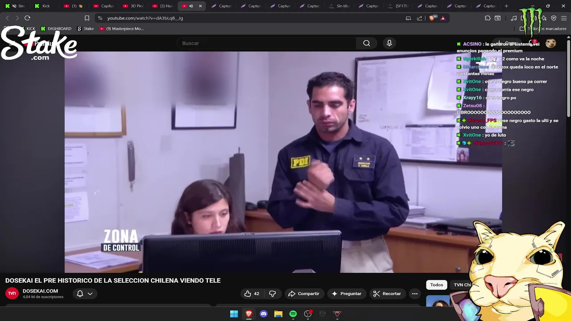The height and width of the screenshot is (321, 571).
Task: Open a new browser tab
Action: [x=506, y=6]
